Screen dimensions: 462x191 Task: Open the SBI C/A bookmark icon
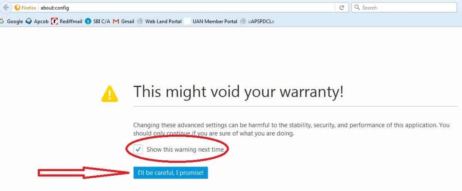pos(88,21)
